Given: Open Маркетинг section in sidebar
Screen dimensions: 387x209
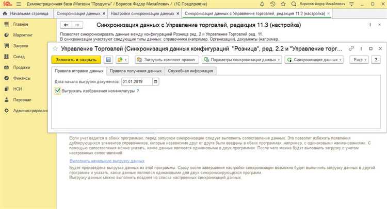Looking at the screenshot, I should [23, 35].
